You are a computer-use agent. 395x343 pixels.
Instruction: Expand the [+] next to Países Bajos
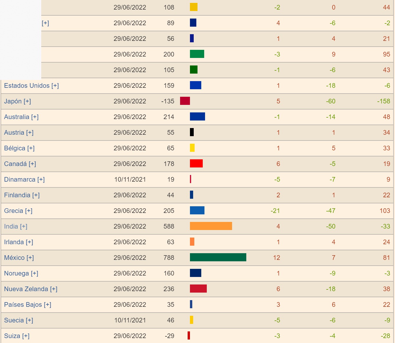coord(48,305)
